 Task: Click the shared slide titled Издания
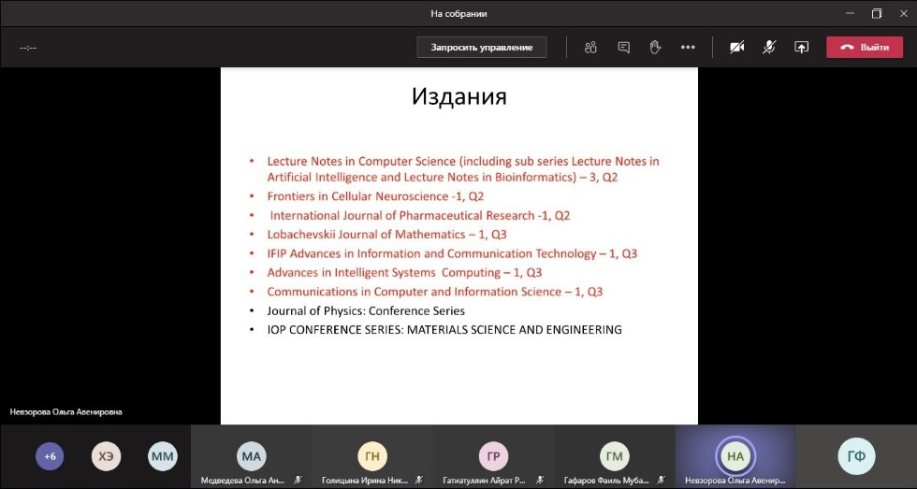click(x=458, y=245)
